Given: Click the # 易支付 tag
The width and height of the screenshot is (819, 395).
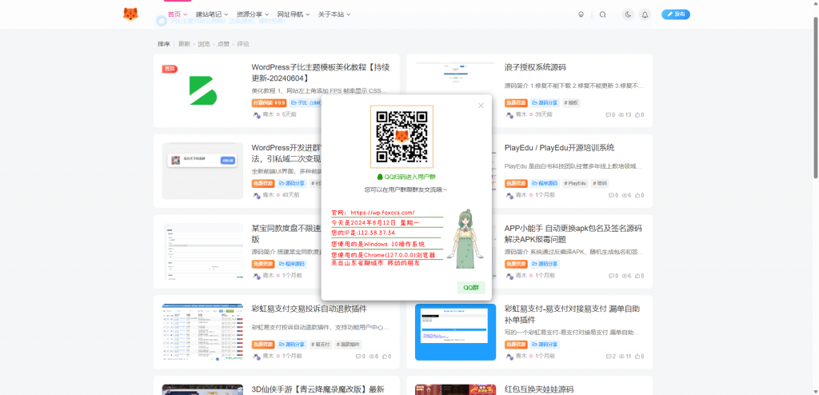Looking at the screenshot, I should coord(322,345).
